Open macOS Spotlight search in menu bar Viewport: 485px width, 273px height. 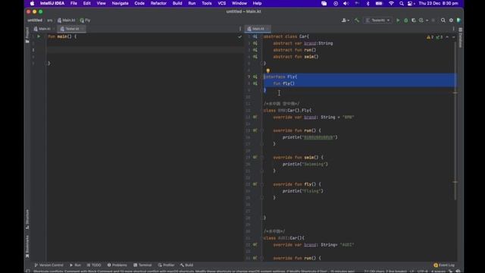coord(402,3)
